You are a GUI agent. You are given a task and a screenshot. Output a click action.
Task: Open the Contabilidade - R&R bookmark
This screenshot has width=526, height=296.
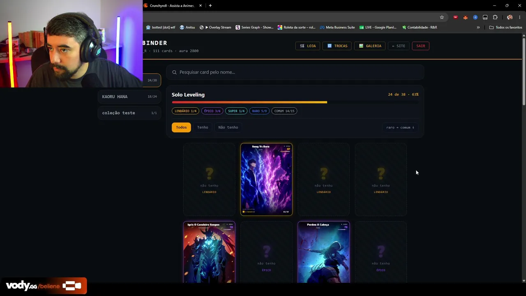click(420, 28)
